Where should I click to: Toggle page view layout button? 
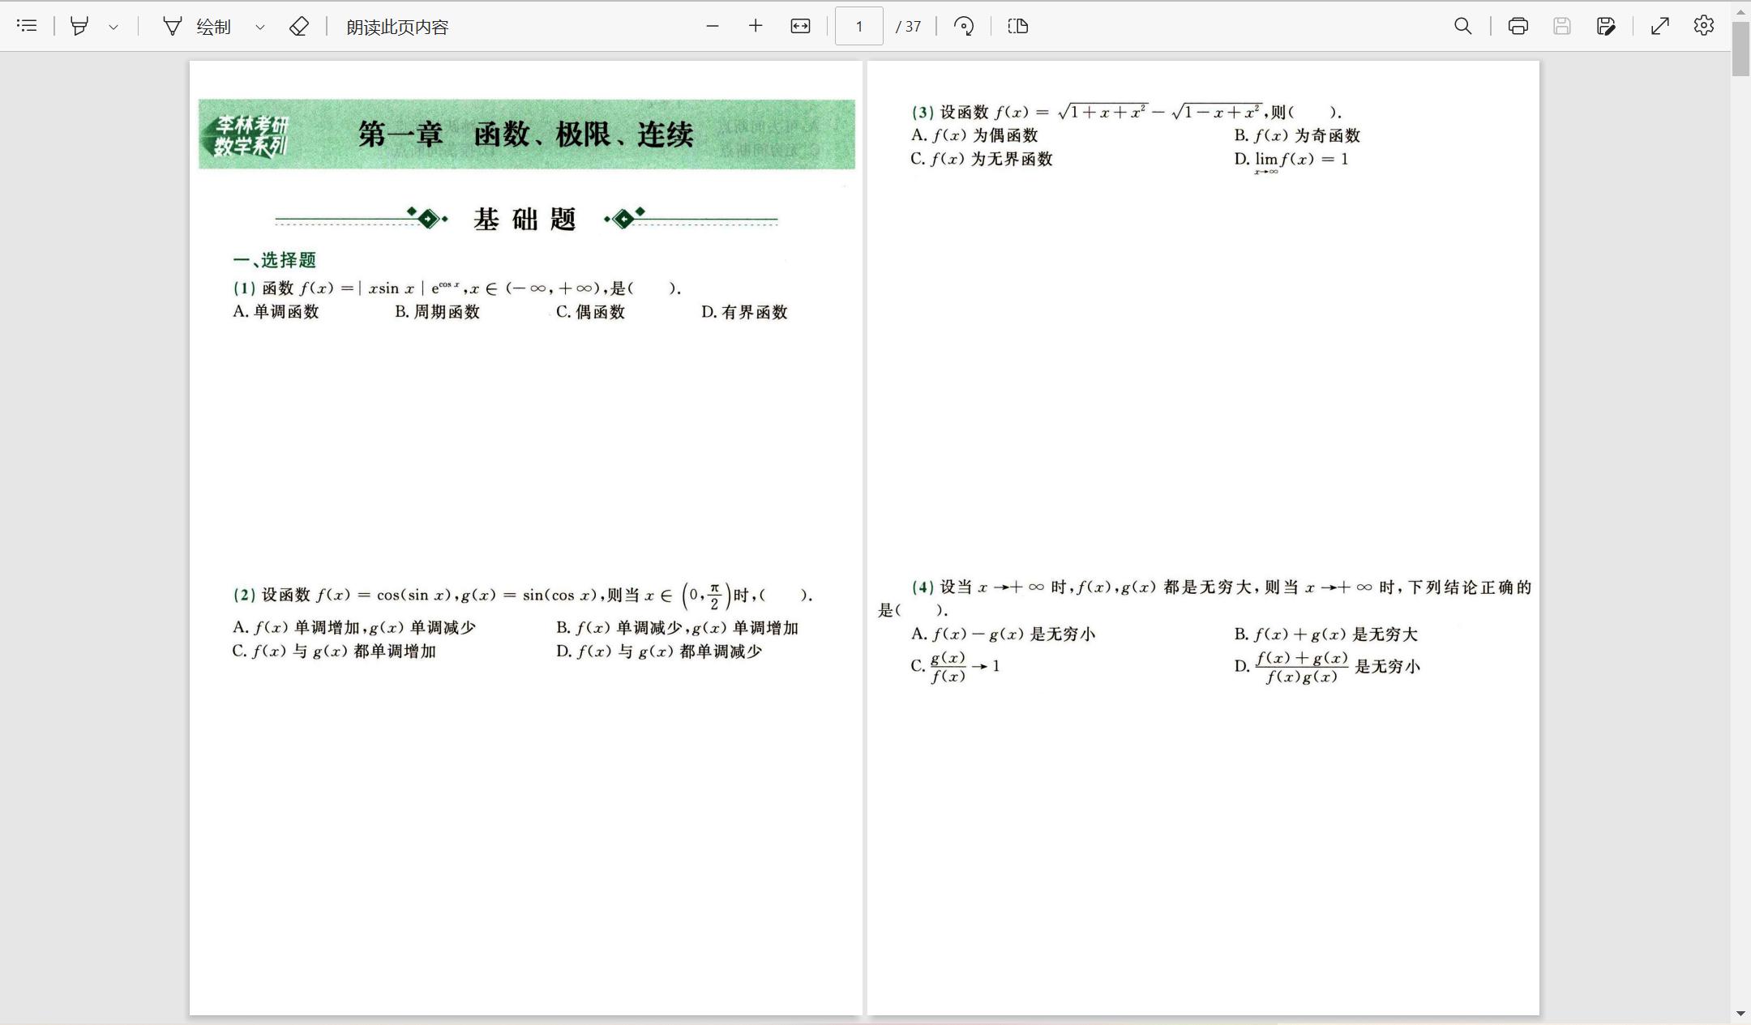[1018, 26]
